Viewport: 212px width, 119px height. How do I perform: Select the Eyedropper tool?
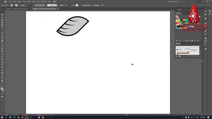click(2, 65)
